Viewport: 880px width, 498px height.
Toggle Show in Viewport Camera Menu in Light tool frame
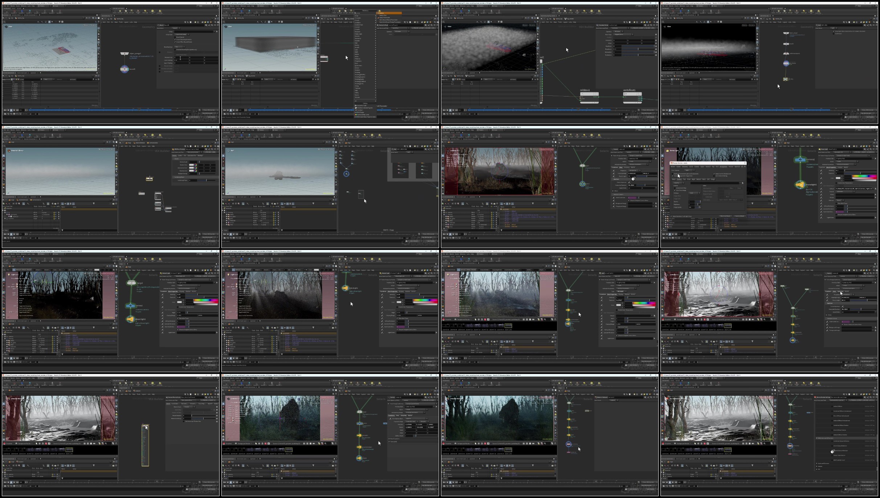(177, 330)
